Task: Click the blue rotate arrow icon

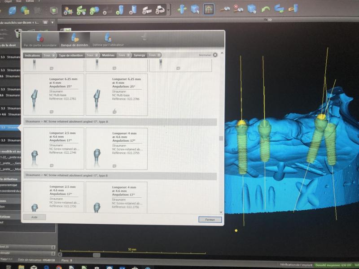Action: [x=279, y=9]
